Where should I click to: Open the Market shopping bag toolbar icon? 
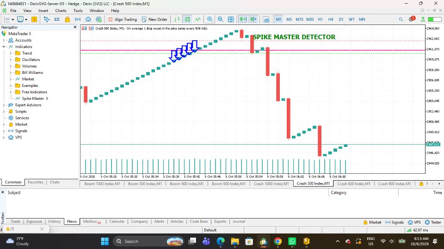pyautogui.click(x=68, y=19)
